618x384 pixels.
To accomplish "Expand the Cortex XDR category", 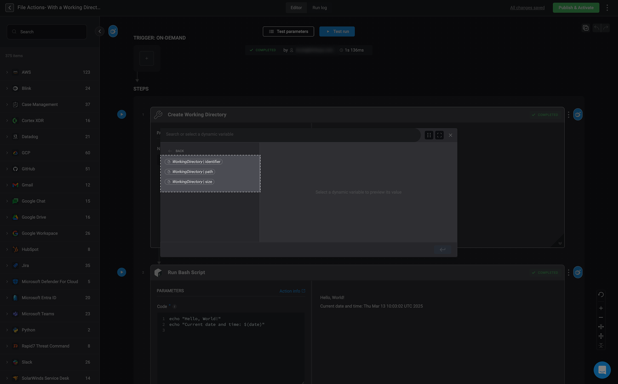I will [x=7, y=121].
